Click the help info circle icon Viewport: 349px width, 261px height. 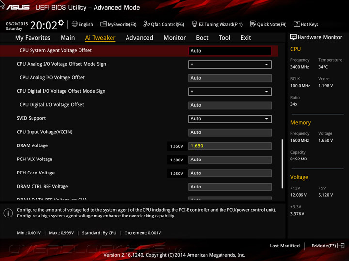coord(8,213)
